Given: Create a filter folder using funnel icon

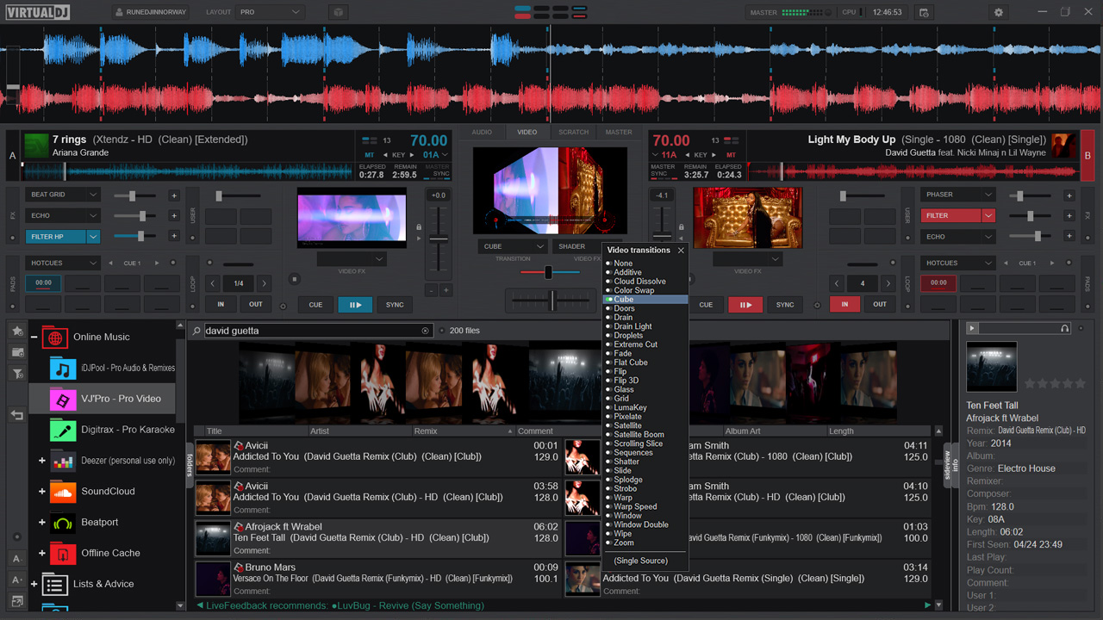Looking at the screenshot, I should pos(17,371).
